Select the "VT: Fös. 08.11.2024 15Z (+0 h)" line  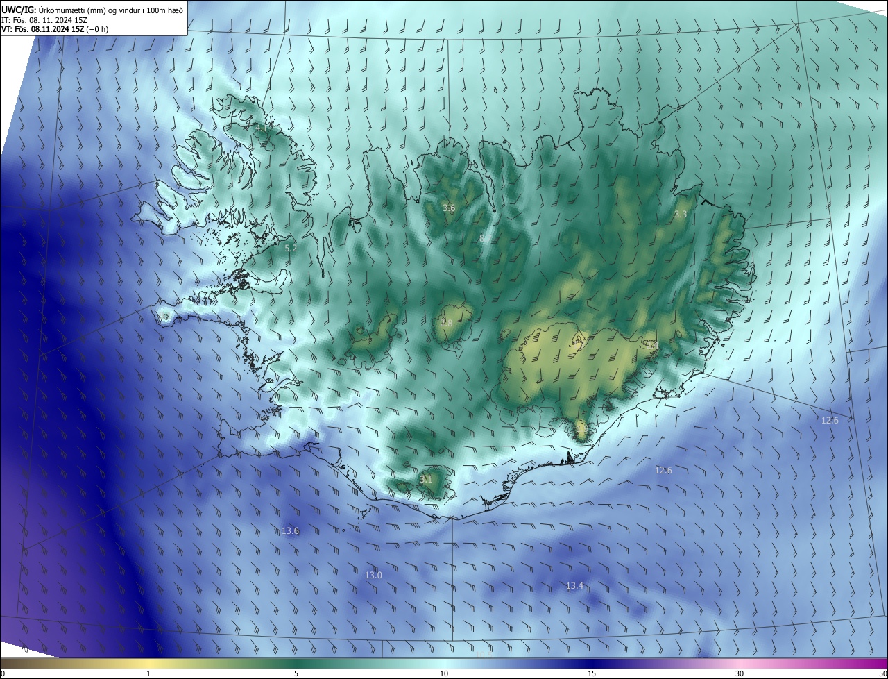[55, 29]
